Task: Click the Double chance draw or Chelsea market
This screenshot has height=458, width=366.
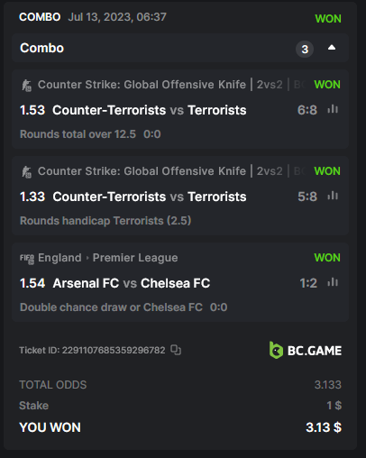Action: tap(111, 307)
